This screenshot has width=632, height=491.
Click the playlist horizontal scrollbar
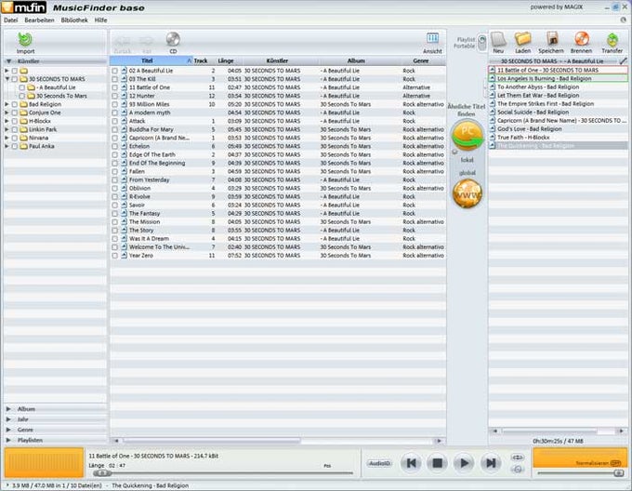pyautogui.click(x=549, y=431)
